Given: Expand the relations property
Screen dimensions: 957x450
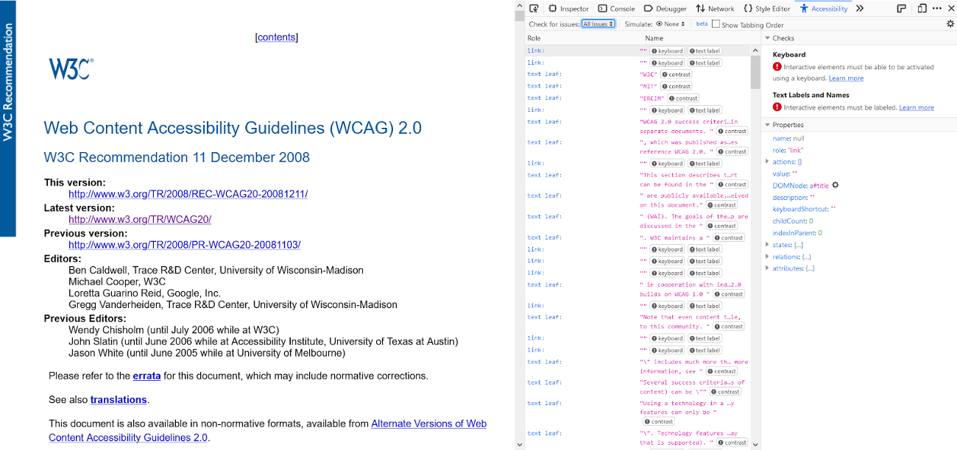Looking at the screenshot, I should [768, 257].
